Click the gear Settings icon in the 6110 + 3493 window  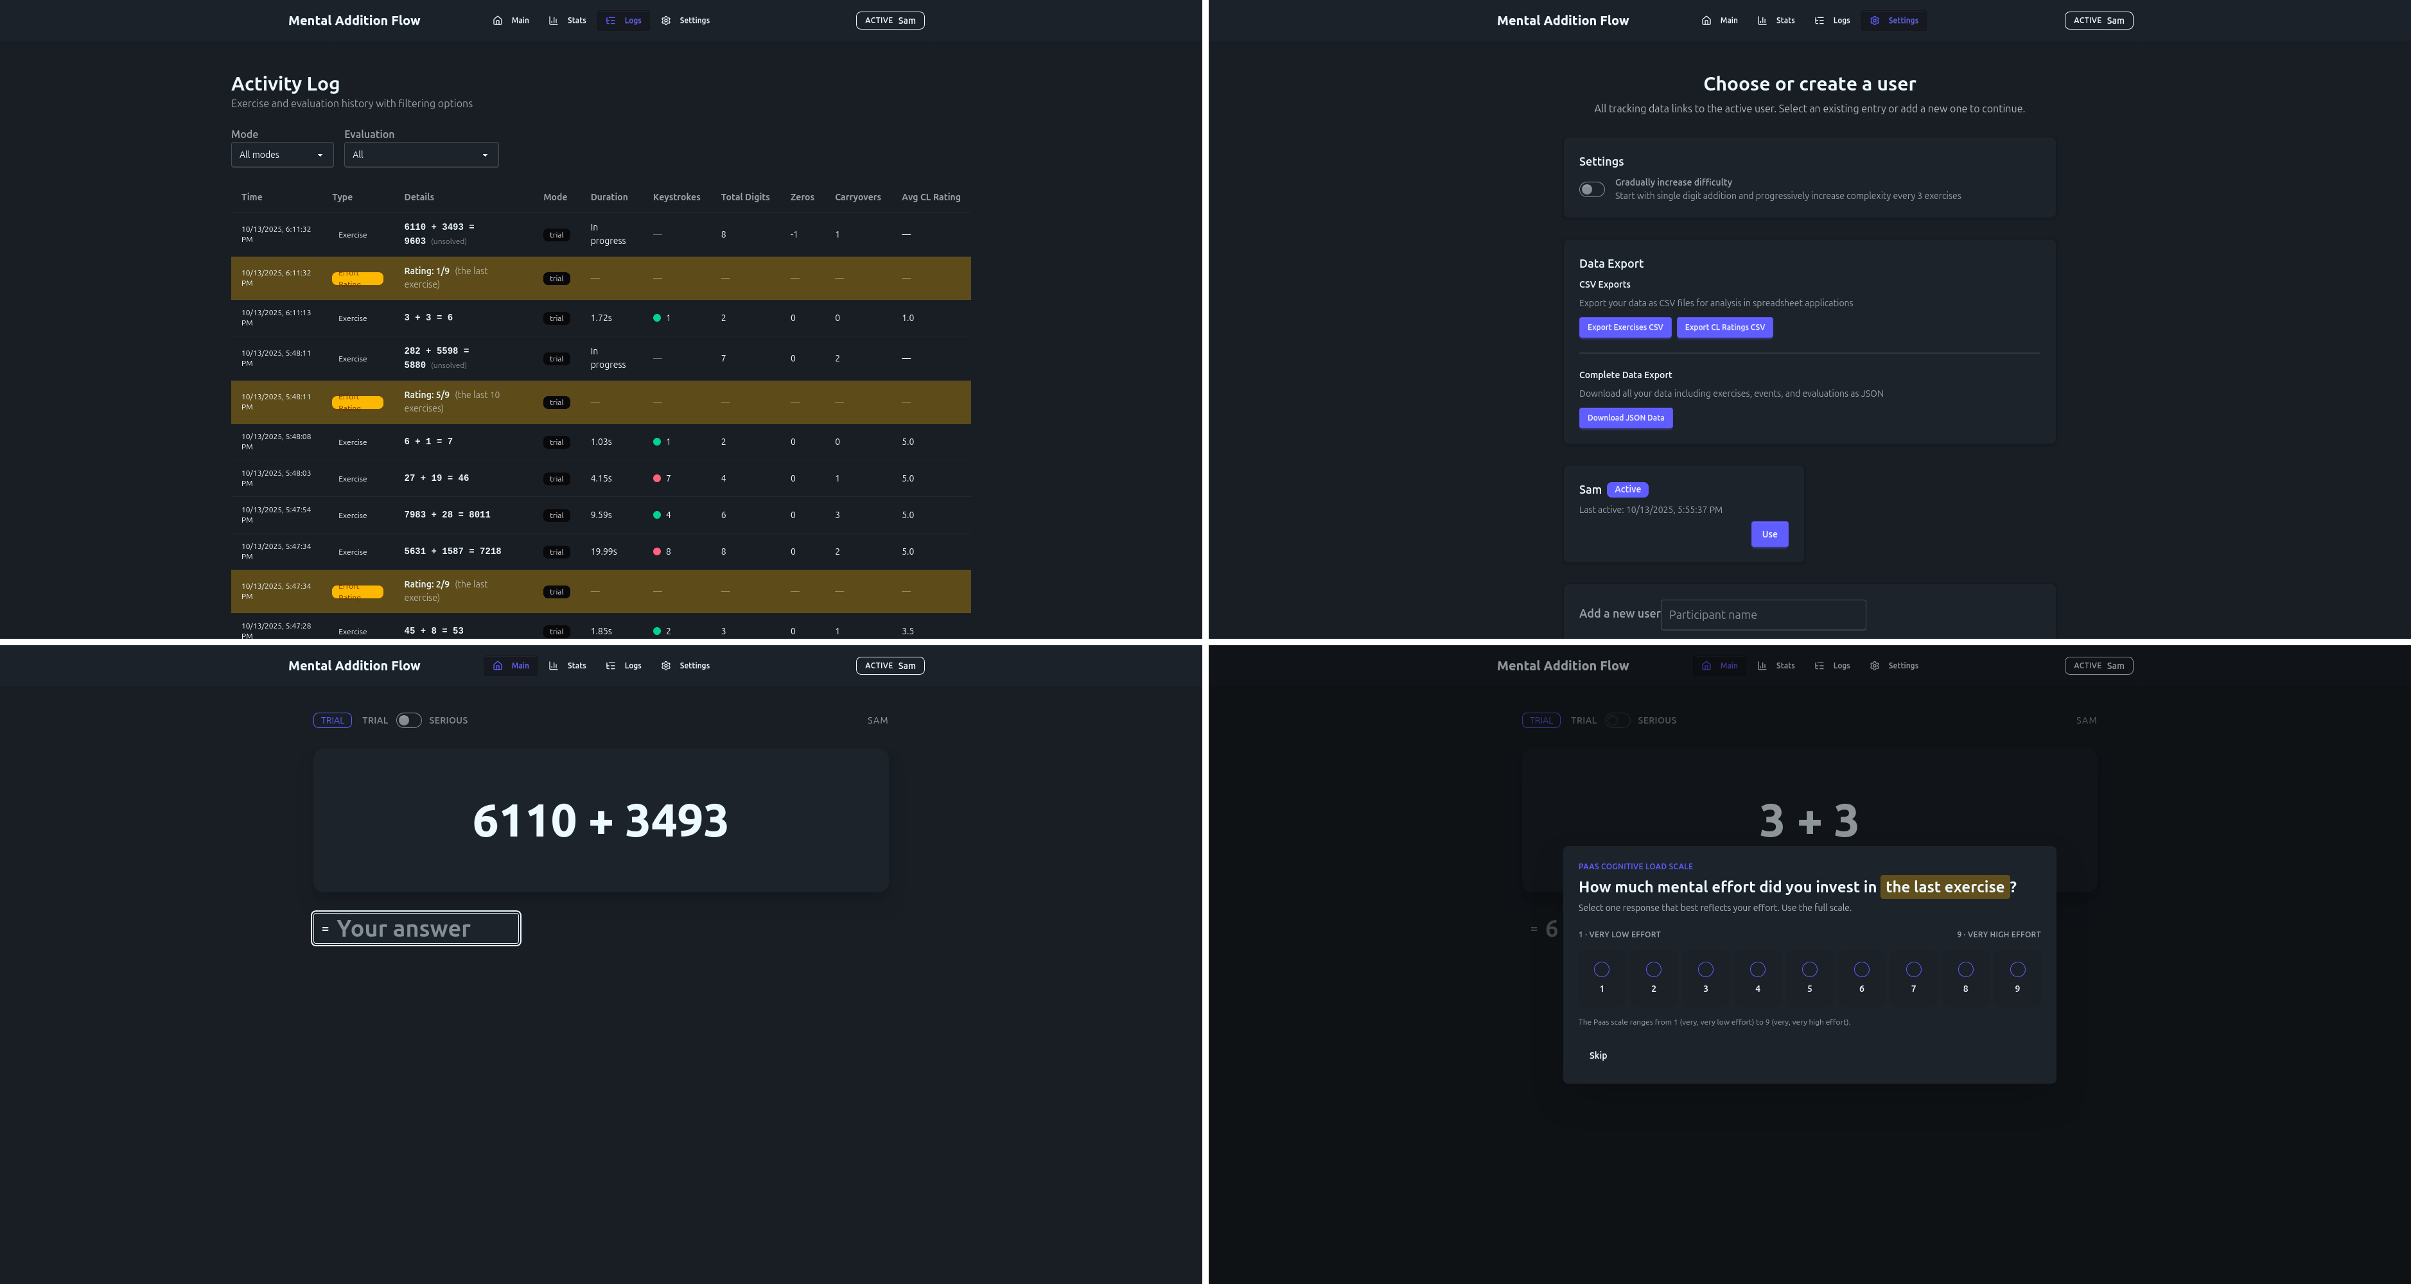point(667,666)
